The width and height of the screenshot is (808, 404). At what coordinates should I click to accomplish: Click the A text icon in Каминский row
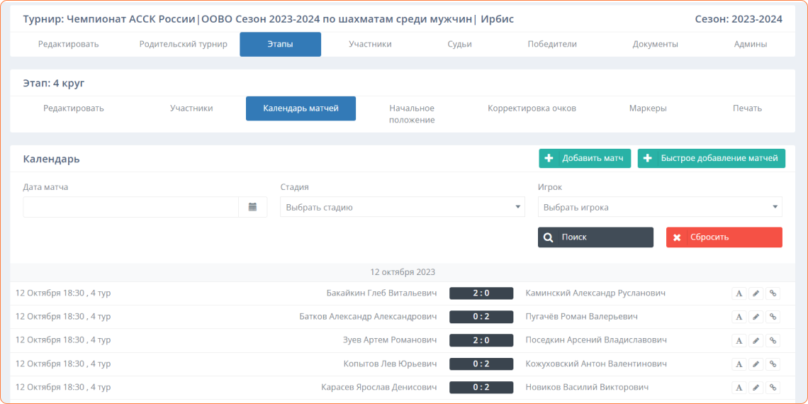[x=739, y=293]
